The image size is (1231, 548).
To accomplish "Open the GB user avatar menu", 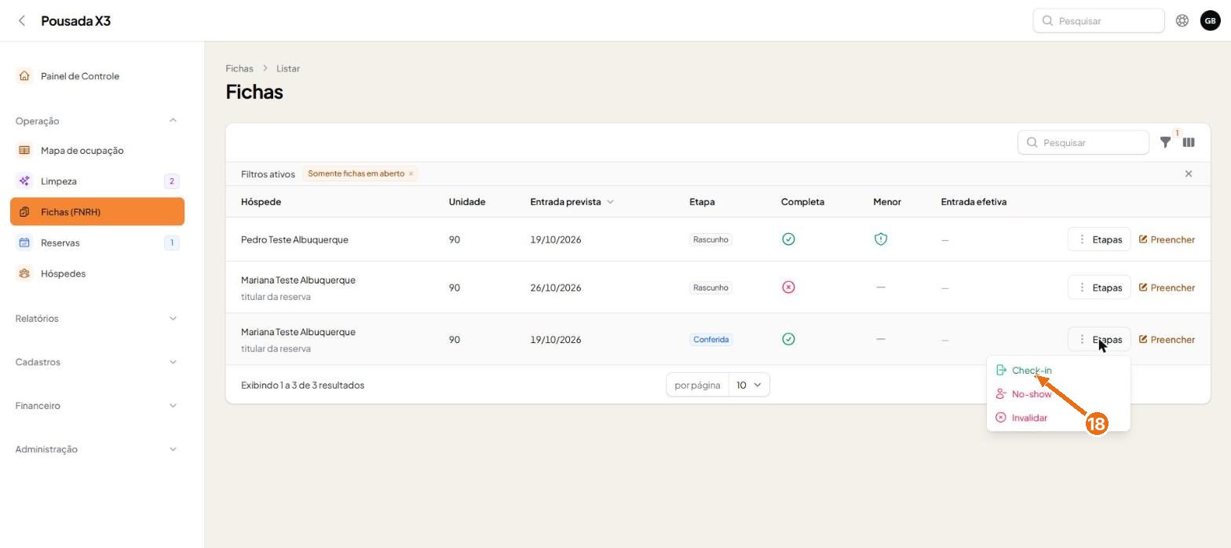I will pyautogui.click(x=1210, y=20).
